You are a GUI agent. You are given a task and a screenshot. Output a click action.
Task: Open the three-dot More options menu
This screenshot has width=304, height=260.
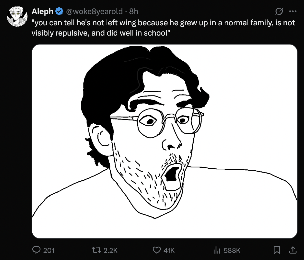click(293, 11)
